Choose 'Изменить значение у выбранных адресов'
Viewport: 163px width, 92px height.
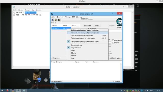point(88,33)
